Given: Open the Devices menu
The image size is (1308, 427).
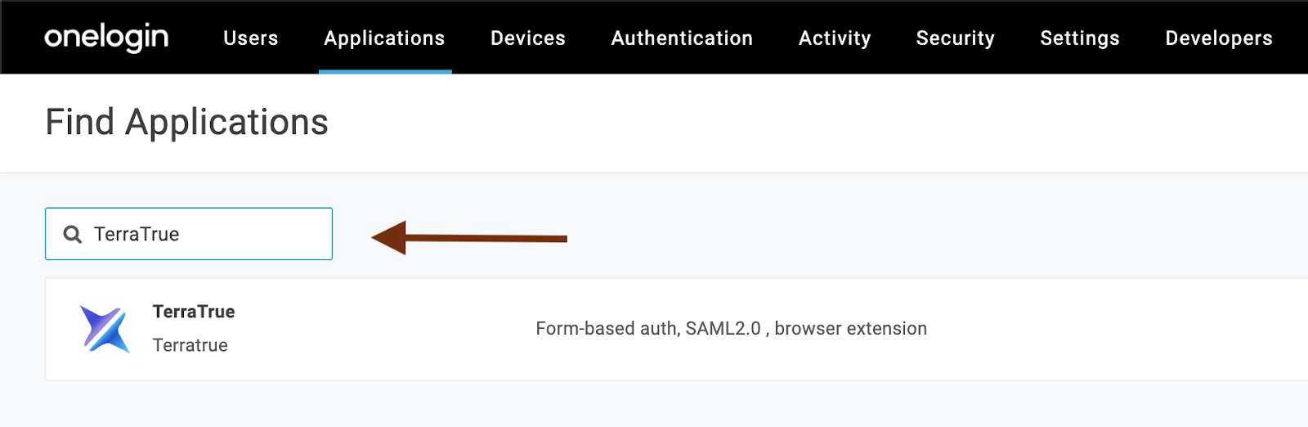Looking at the screenshot, I should 528,38.
